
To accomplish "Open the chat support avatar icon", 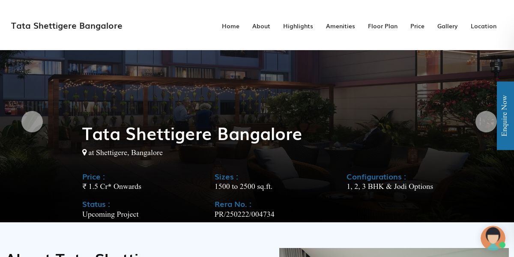I will coord(493,238).
